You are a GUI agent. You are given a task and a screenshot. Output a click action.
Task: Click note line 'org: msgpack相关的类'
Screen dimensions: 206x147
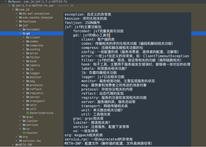(x=84, y=135)
